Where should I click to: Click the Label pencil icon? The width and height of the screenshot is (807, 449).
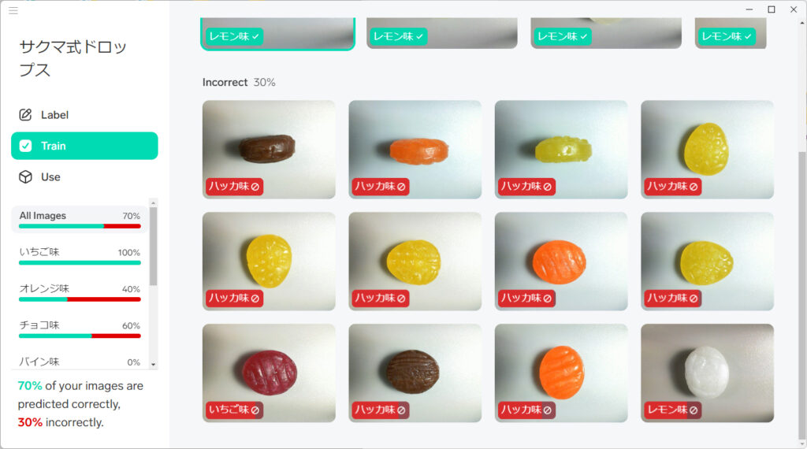(x=25, y=115)
